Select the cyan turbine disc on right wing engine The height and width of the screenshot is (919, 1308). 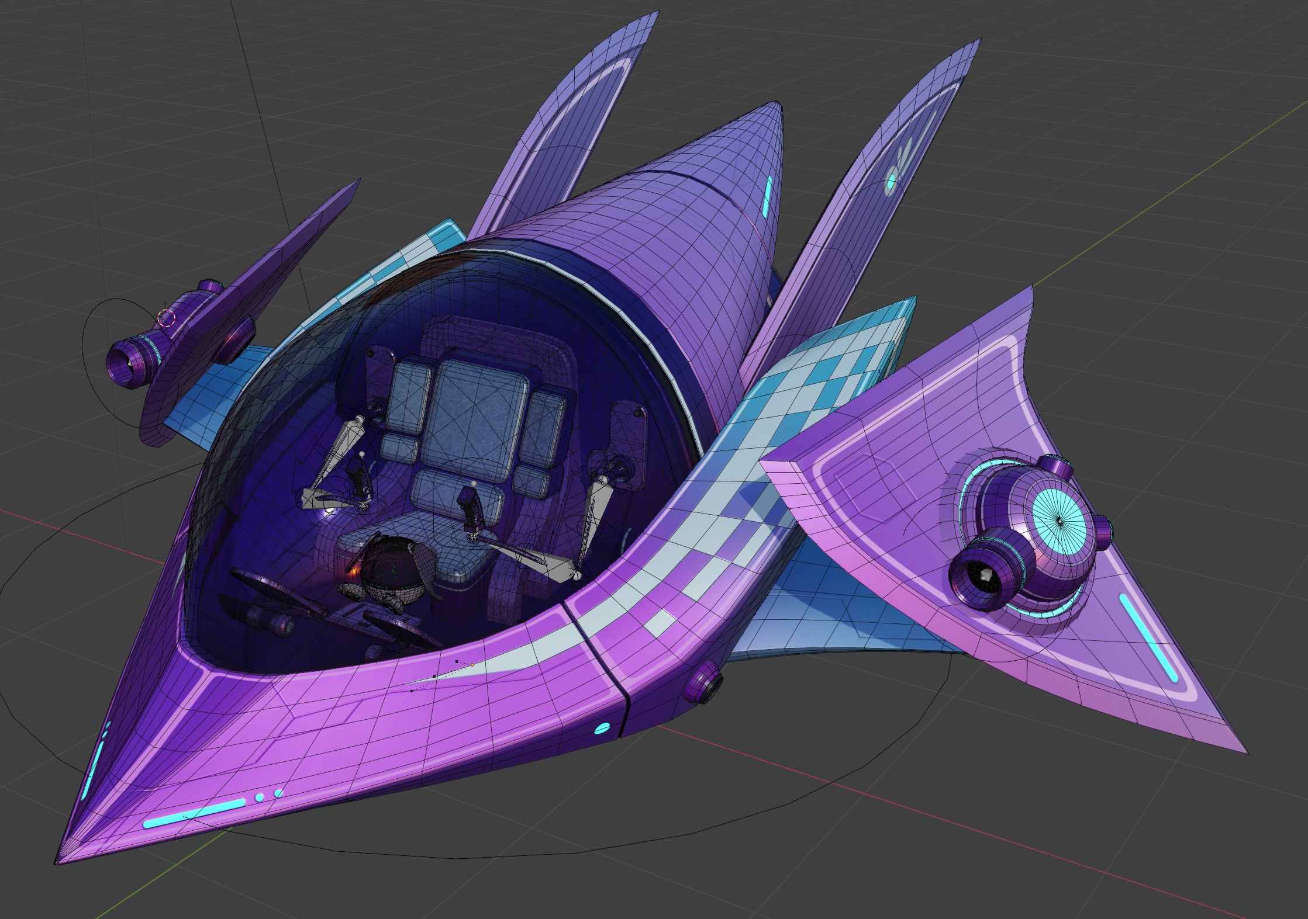[x=1059, y=521]
